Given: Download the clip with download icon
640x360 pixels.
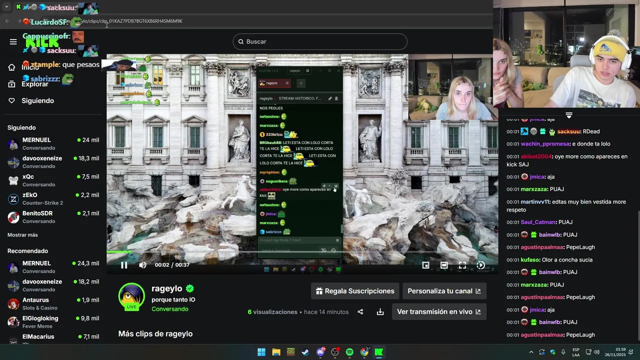Looking at the screenshot, I should [380, 311].
